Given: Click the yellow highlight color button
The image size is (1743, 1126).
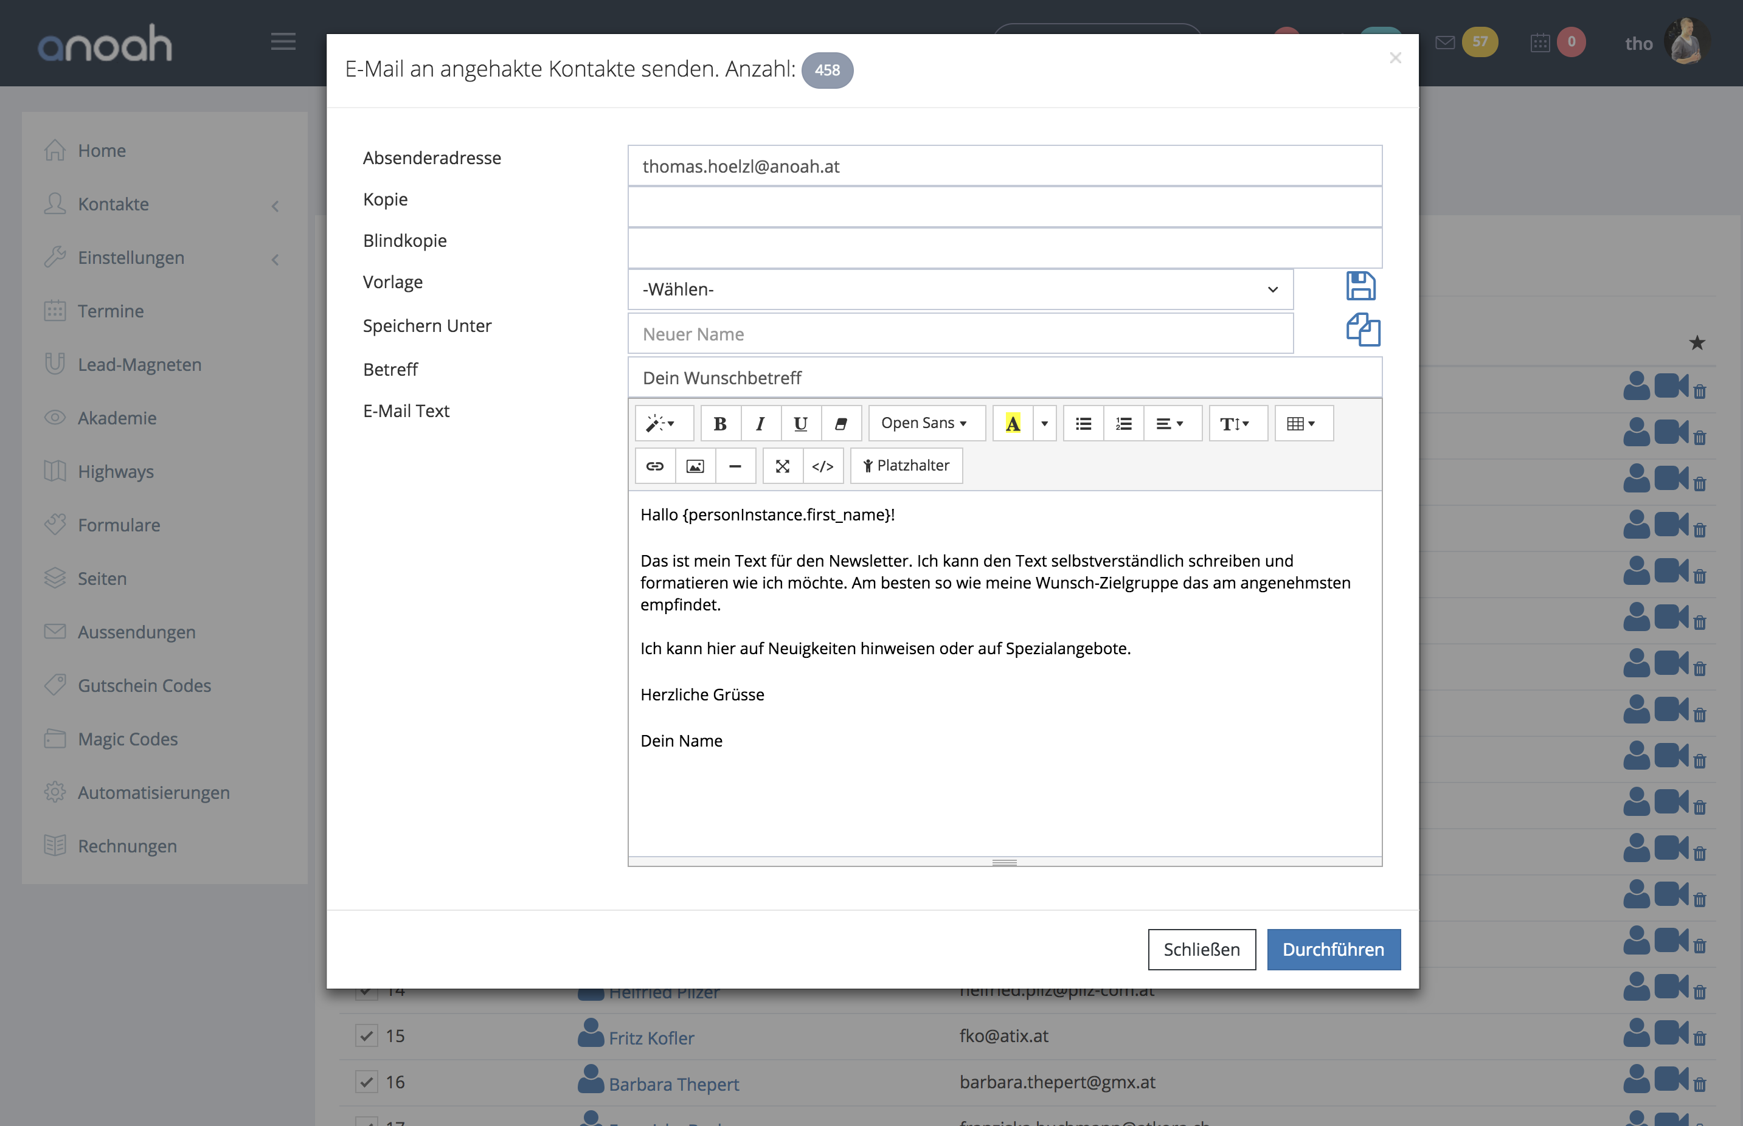Looking at the screenshot, I should (1013, 423).
